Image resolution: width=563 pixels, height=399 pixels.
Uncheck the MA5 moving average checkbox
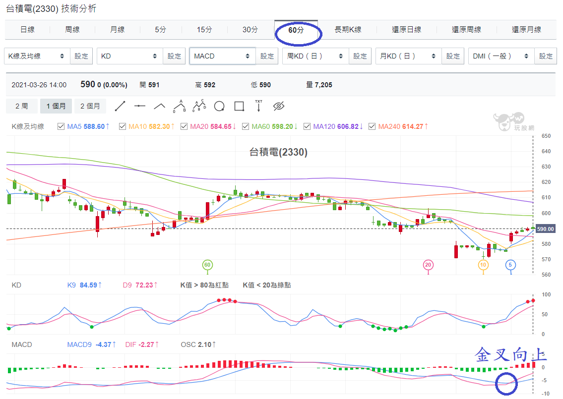click(61, 126)
